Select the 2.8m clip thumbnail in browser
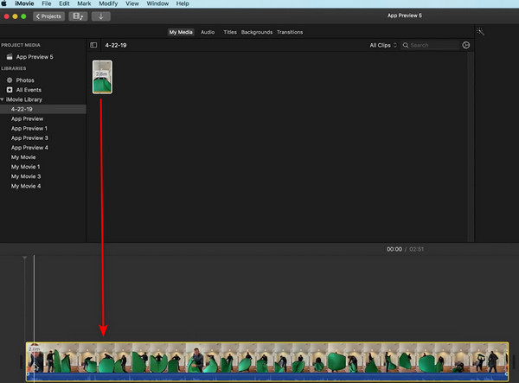519x383 pixels. click(x=102, y=77)
